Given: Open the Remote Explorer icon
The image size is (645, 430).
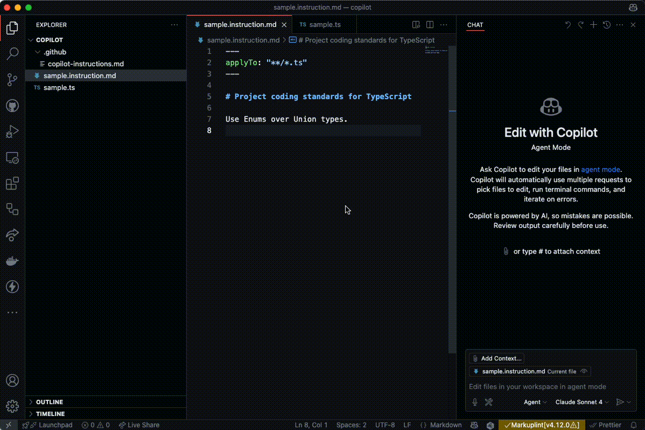Looking at the screenshot, I should tap(12, 158).
